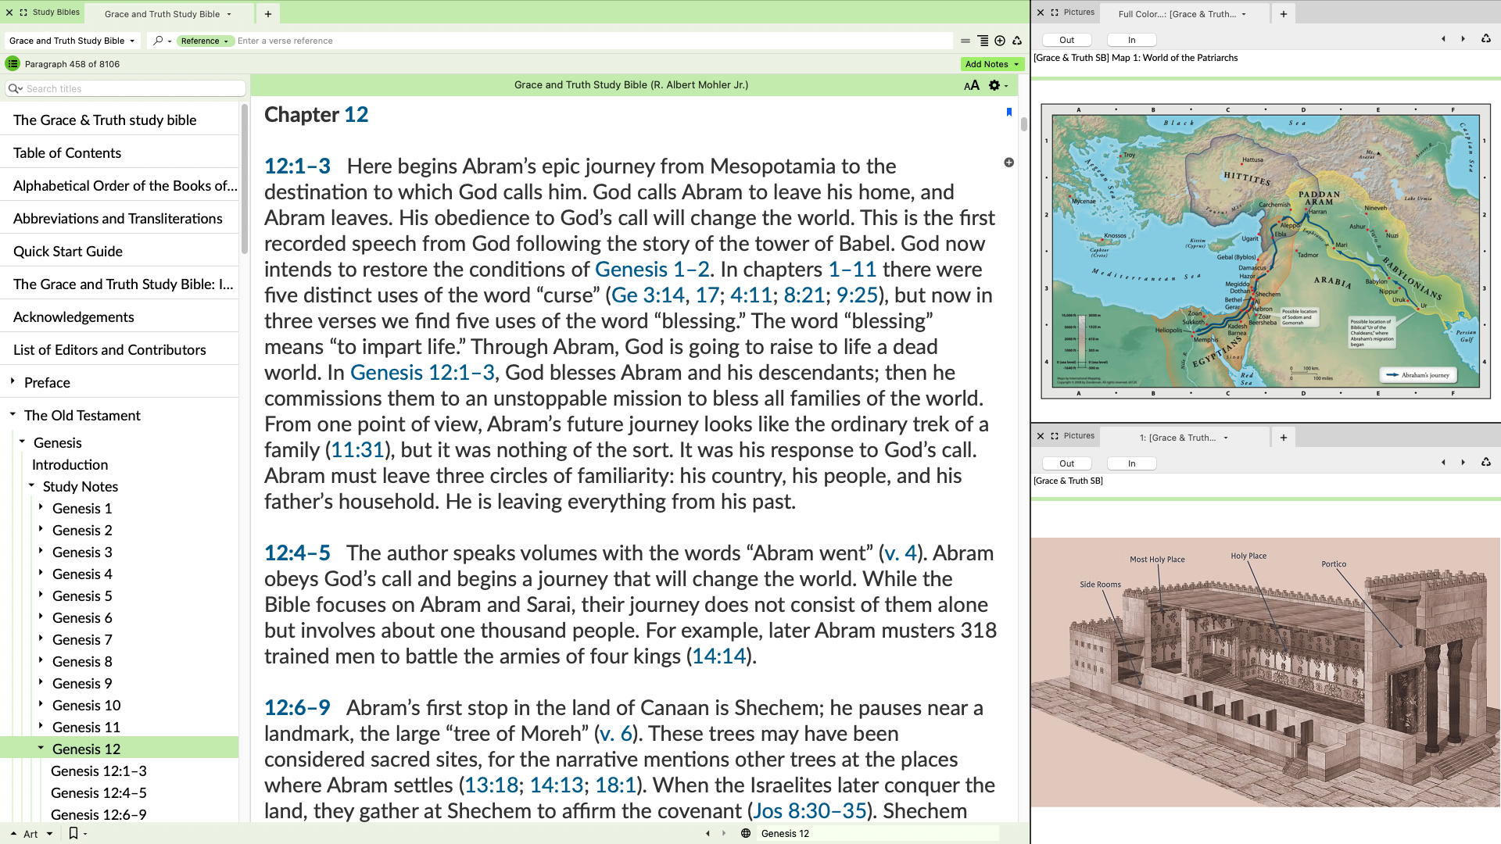Image resolution: width=1501 pixels, height=844 pixels.
Task: Click the recycle icon in Study Bibles pane
Action: click(x=1017, y=41)
